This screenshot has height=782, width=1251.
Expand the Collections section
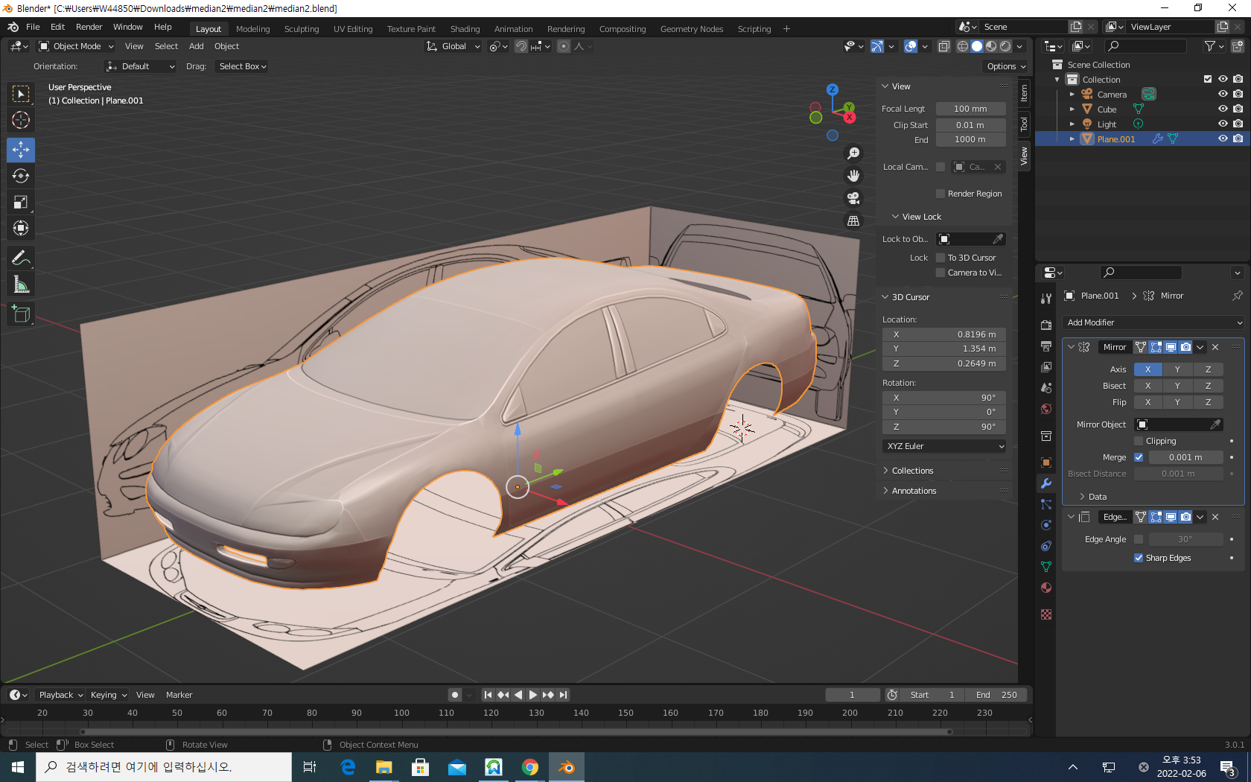coord(912,471)
